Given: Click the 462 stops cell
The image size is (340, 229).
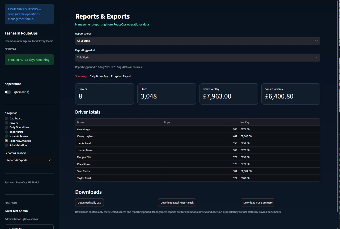Looking at the screenshot, I should coord(201,136).
